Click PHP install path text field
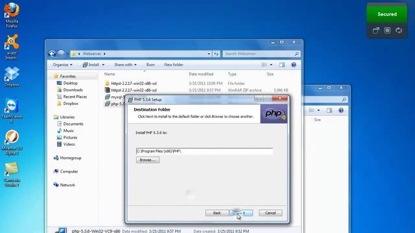The image size is (415, 233). pos(204,151)
